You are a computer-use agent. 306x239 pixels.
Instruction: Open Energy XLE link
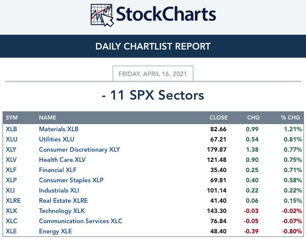point(55,231)
